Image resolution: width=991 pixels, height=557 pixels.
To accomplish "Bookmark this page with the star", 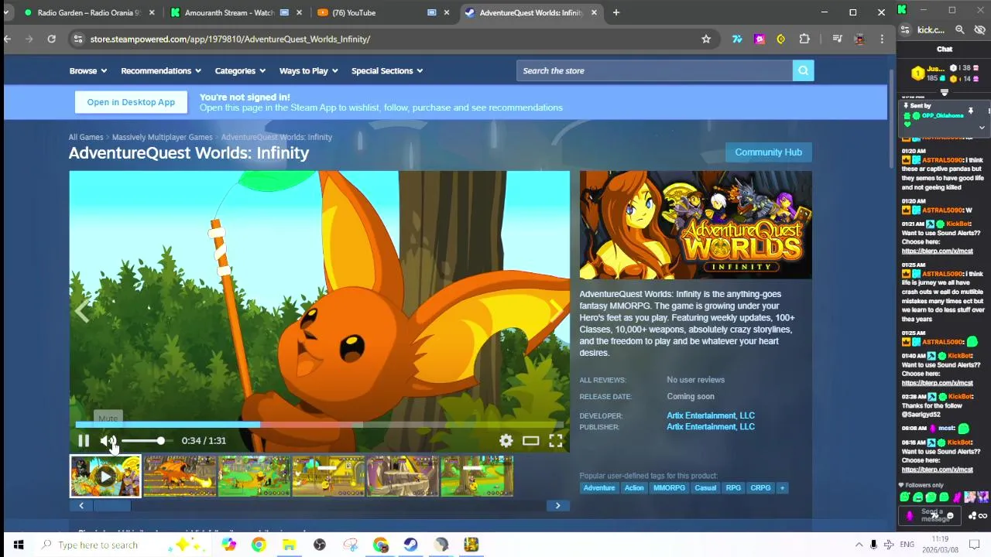I will point(706,39).
